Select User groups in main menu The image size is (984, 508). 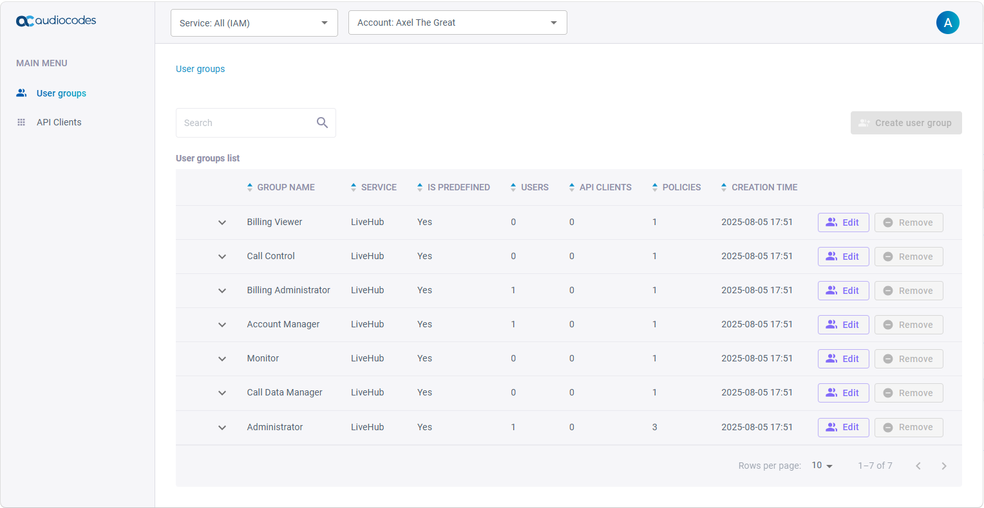(x=61, y=93)
